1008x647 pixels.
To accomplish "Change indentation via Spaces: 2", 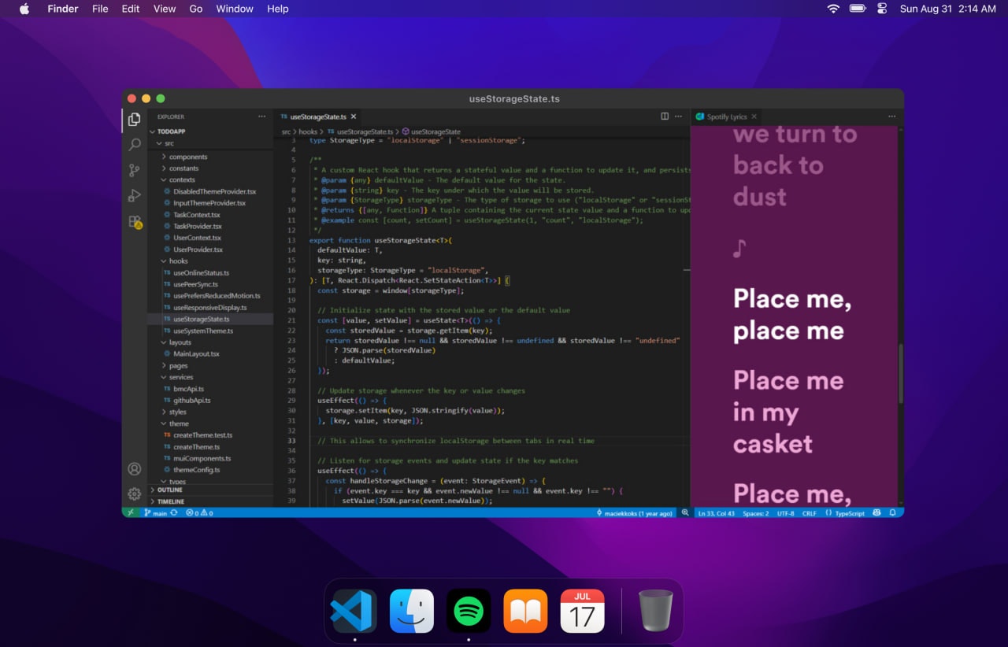I will click(x=755, y=513).
